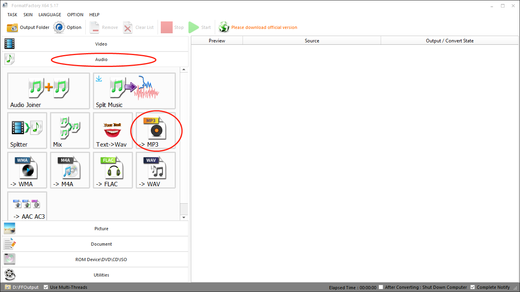Choose the -> WMA conversion
The height and width of the screenshot is (292, 520).
click(27, 170)
